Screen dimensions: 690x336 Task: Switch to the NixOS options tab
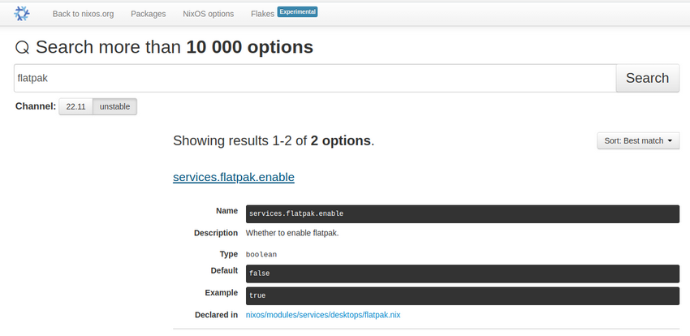coord(208,14)
